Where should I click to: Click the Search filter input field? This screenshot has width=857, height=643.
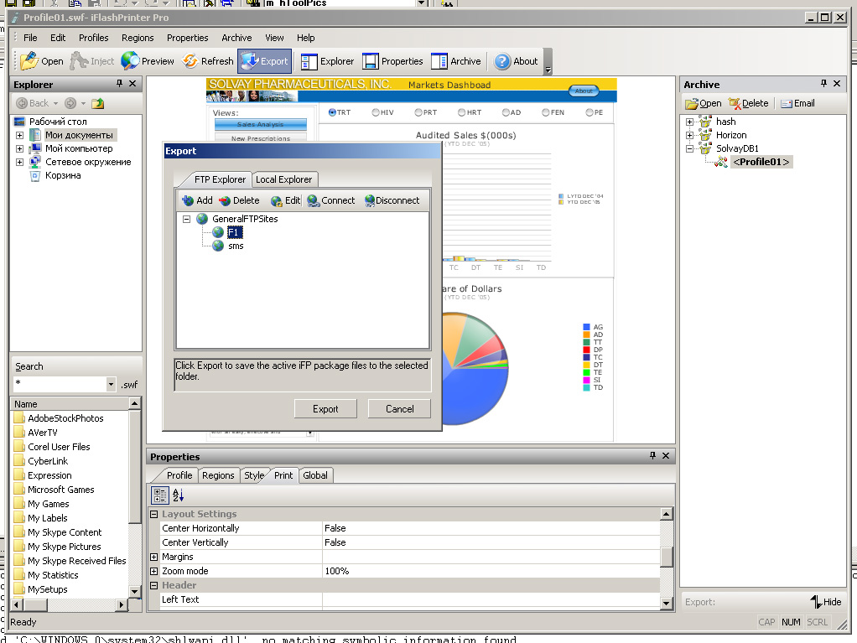[x=60, y=385]
